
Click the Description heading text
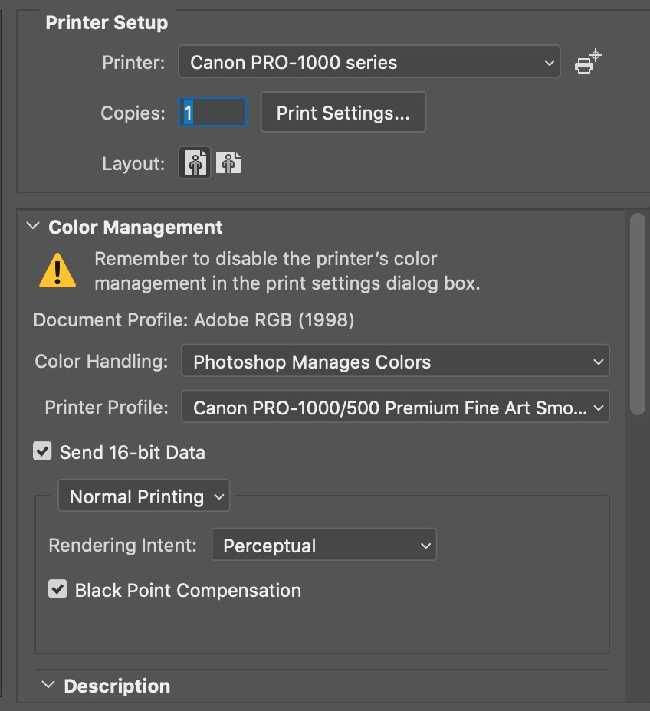[117, 686]
